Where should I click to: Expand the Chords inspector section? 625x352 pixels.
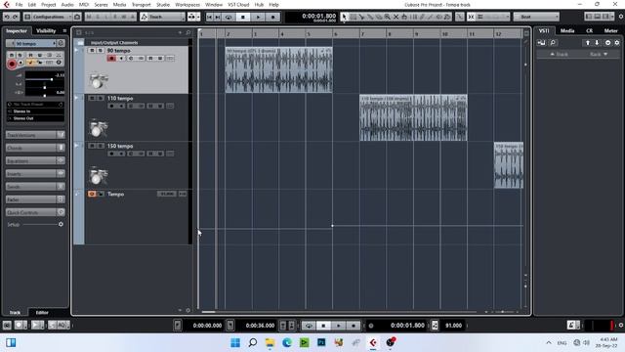pos(35,148)
